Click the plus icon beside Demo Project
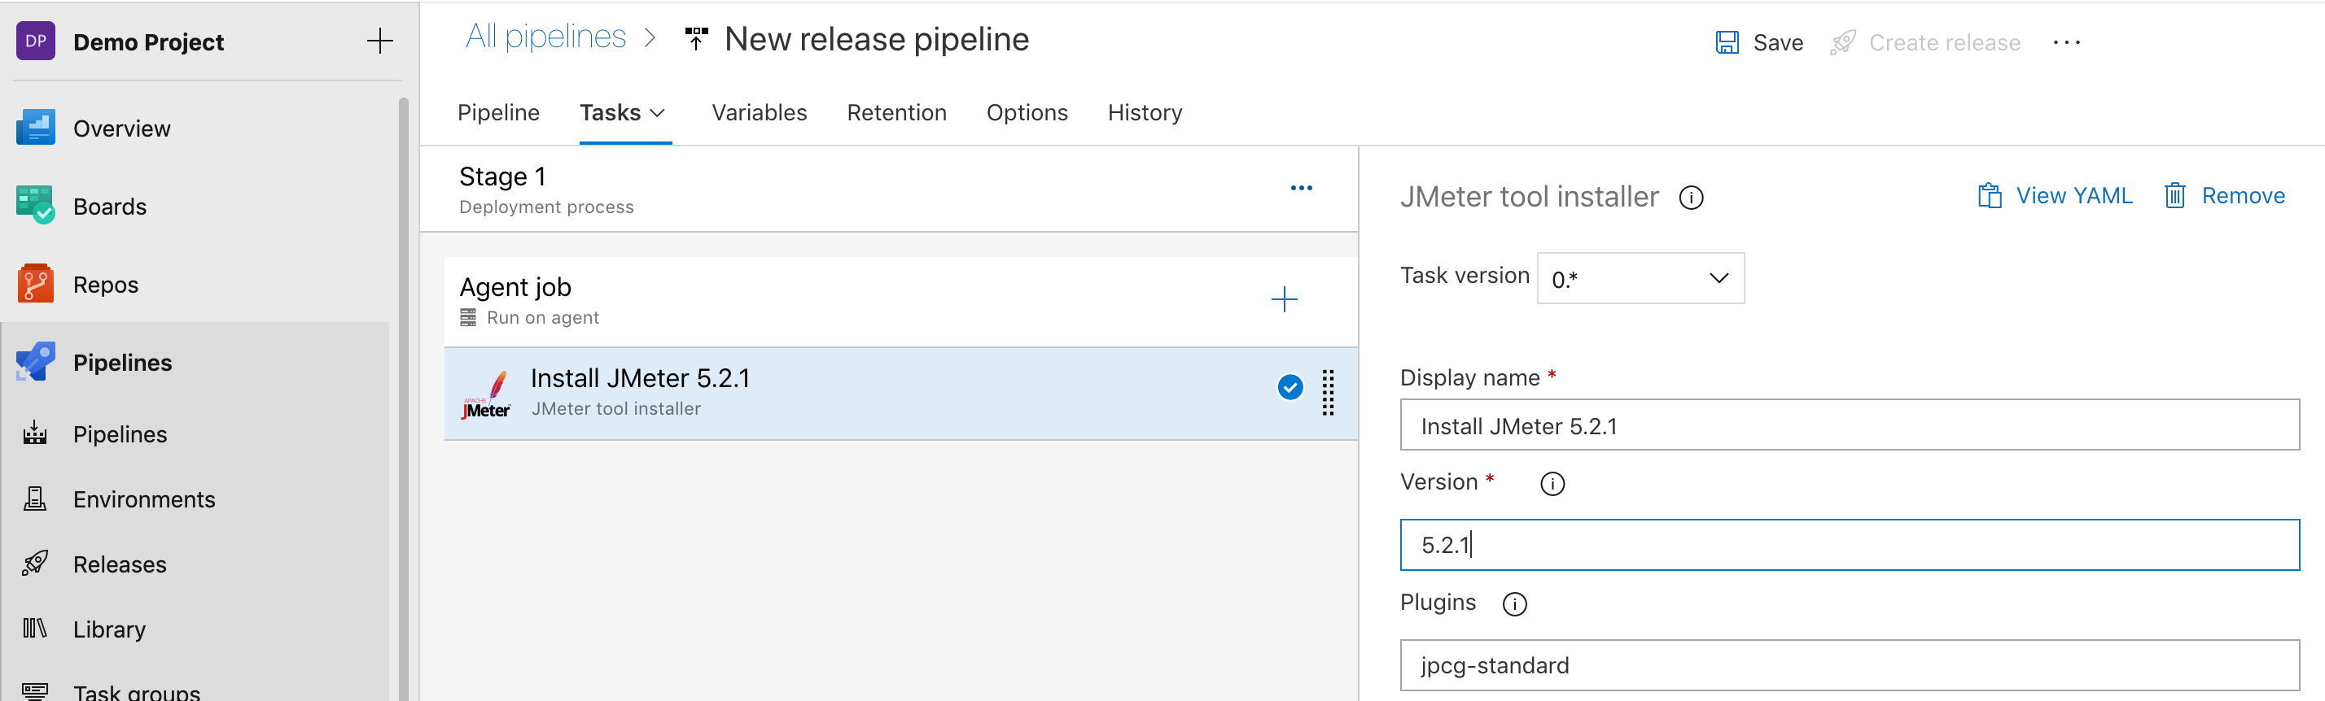Viewport: 2325px width, 701px height. (380, 41)
